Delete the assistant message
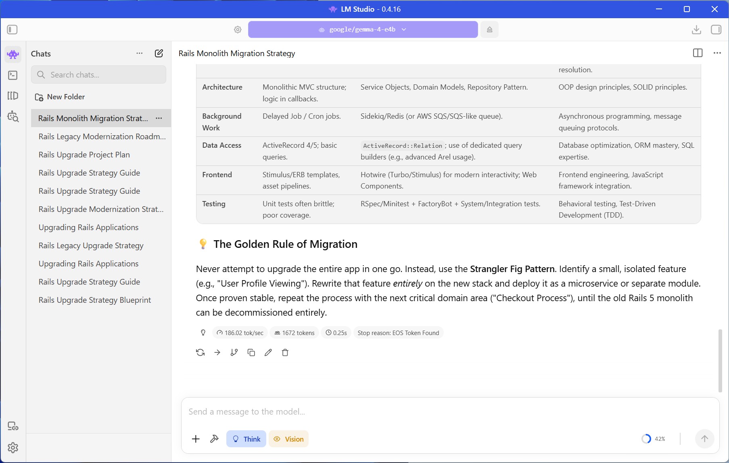This screenshot has height=463, width=729. [x=285, y=352]
